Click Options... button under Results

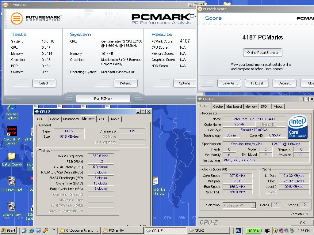(x=185, y=83)
